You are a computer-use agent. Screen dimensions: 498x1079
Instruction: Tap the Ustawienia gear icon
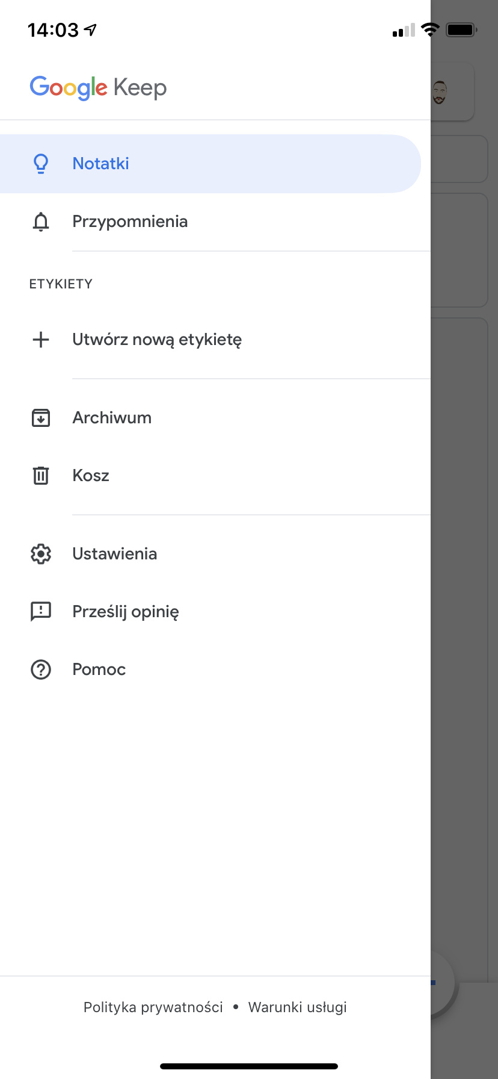click(x=41, y=554)
